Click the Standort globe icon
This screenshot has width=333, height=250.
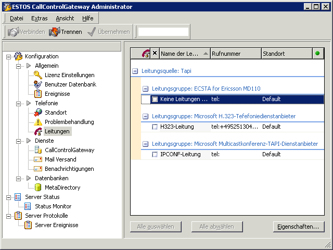38,113
